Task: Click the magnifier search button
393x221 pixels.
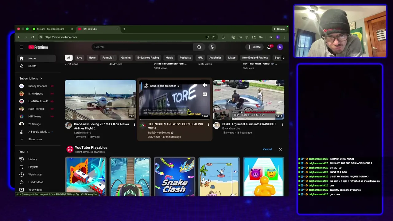Action: (x=199, y=47)
